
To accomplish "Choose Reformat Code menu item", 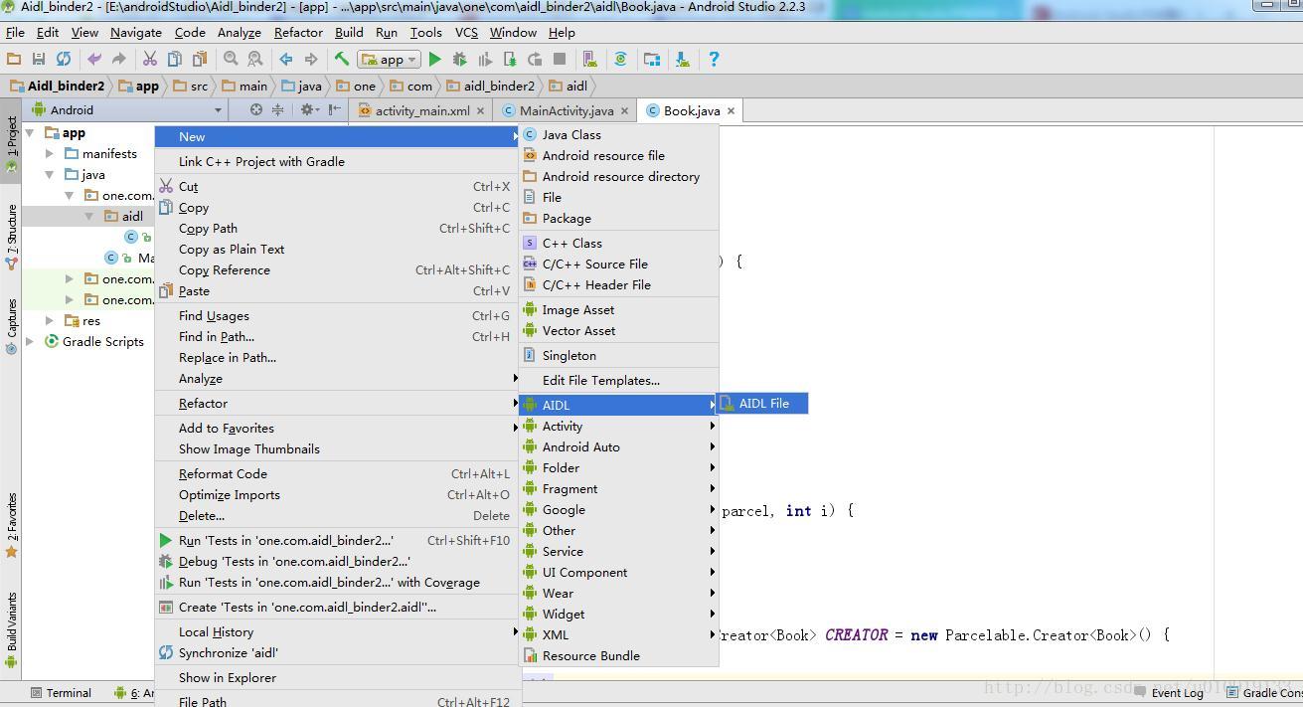I will tap(337, 473).
